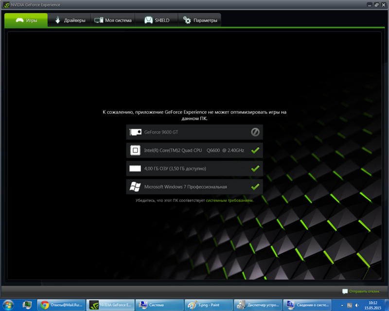Click the NVIDIA logo in title bar
This screenshot has width=389, height=311.
click(x=6, y=5)
